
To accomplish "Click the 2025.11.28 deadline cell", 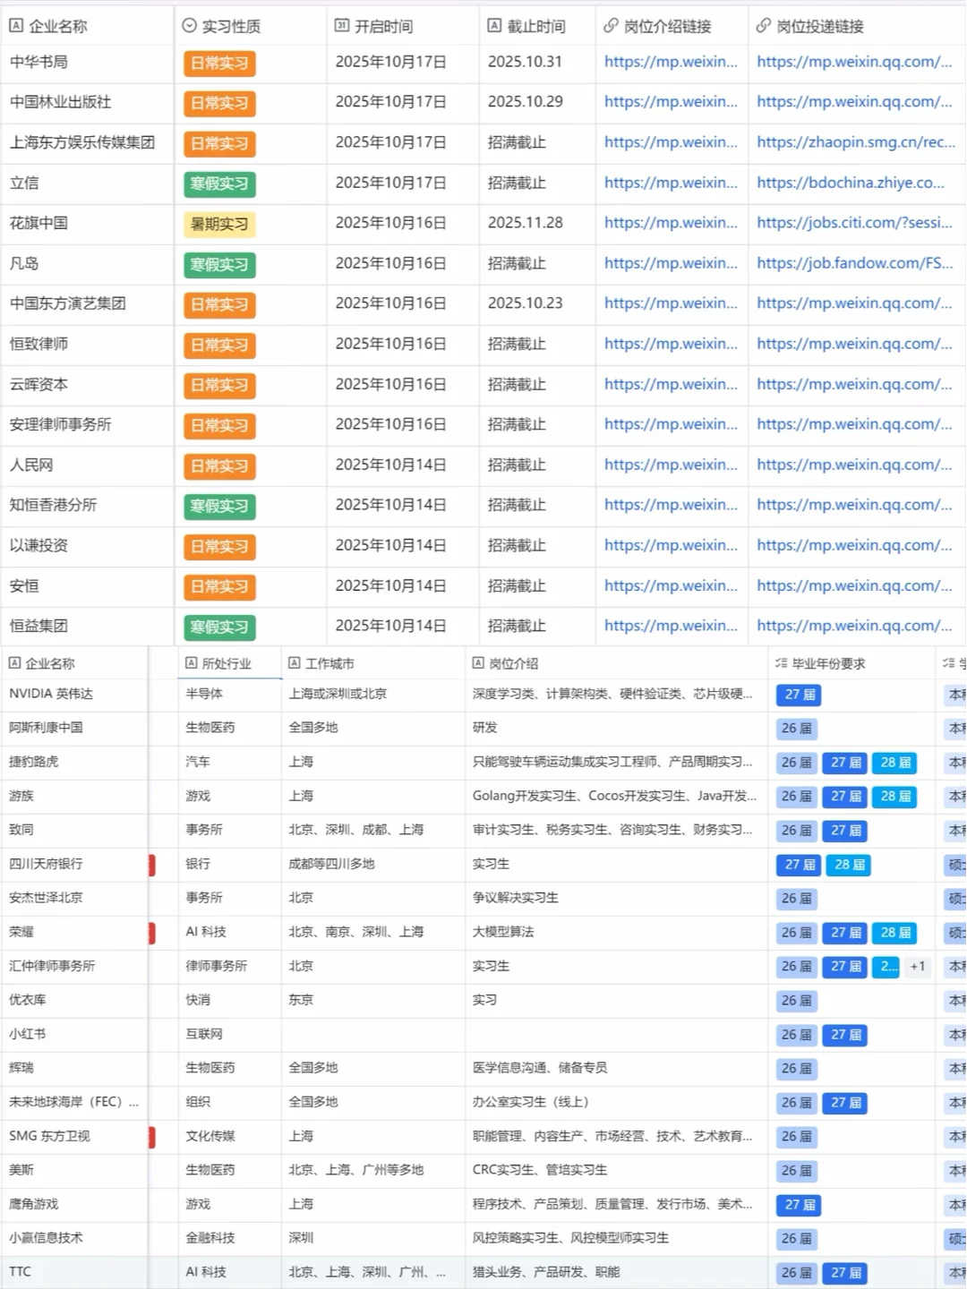I will (x=537, y=223).
